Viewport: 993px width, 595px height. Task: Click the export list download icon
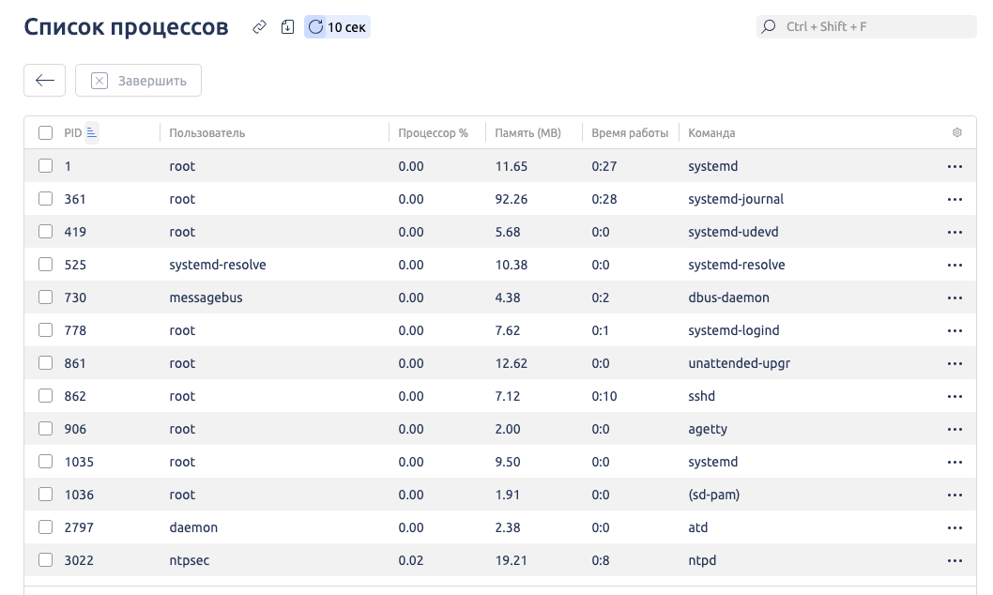(287, 27)
